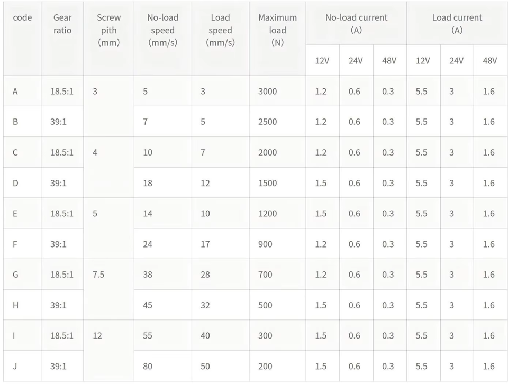The width and height of the screenshot is (508, 384).
Task: Click the 500 maximum load cell
Action: (265, 305)
